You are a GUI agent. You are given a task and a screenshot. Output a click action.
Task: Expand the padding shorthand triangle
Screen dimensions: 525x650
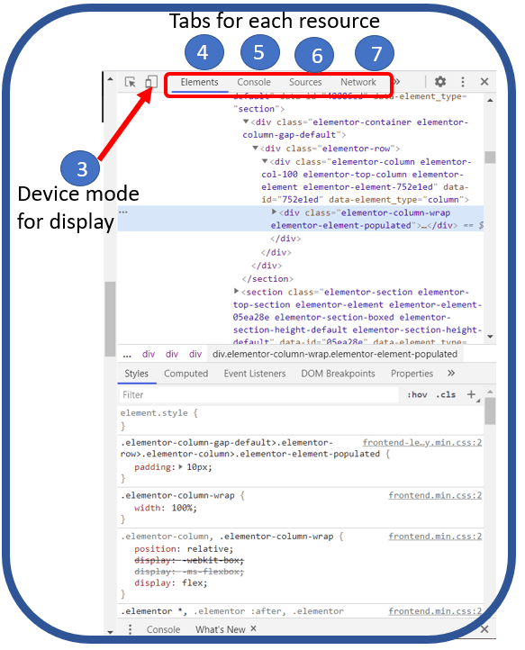tap(180, 466)
